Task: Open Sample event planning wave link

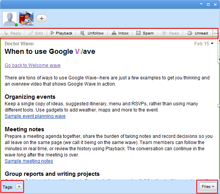Action: tap(35, 116)
